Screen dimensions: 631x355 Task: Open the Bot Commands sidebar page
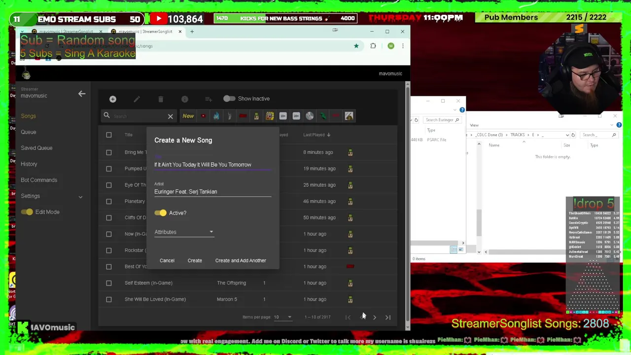pyautogui.click(x=39, y=180)
